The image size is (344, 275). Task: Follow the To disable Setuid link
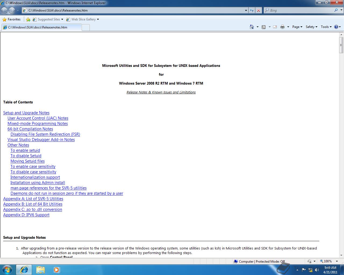coord(26,156)
